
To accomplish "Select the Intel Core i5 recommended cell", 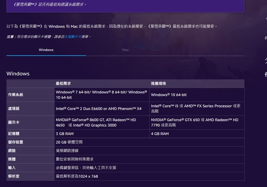I will pos(197,109).
